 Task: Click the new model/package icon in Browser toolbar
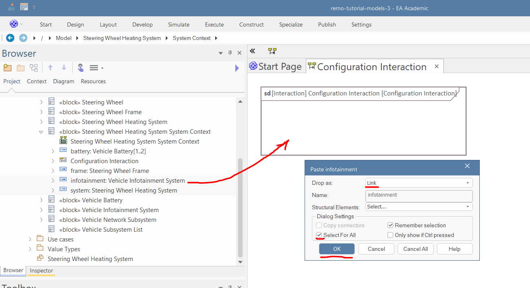pyautogui.click(x=7, y=68)
